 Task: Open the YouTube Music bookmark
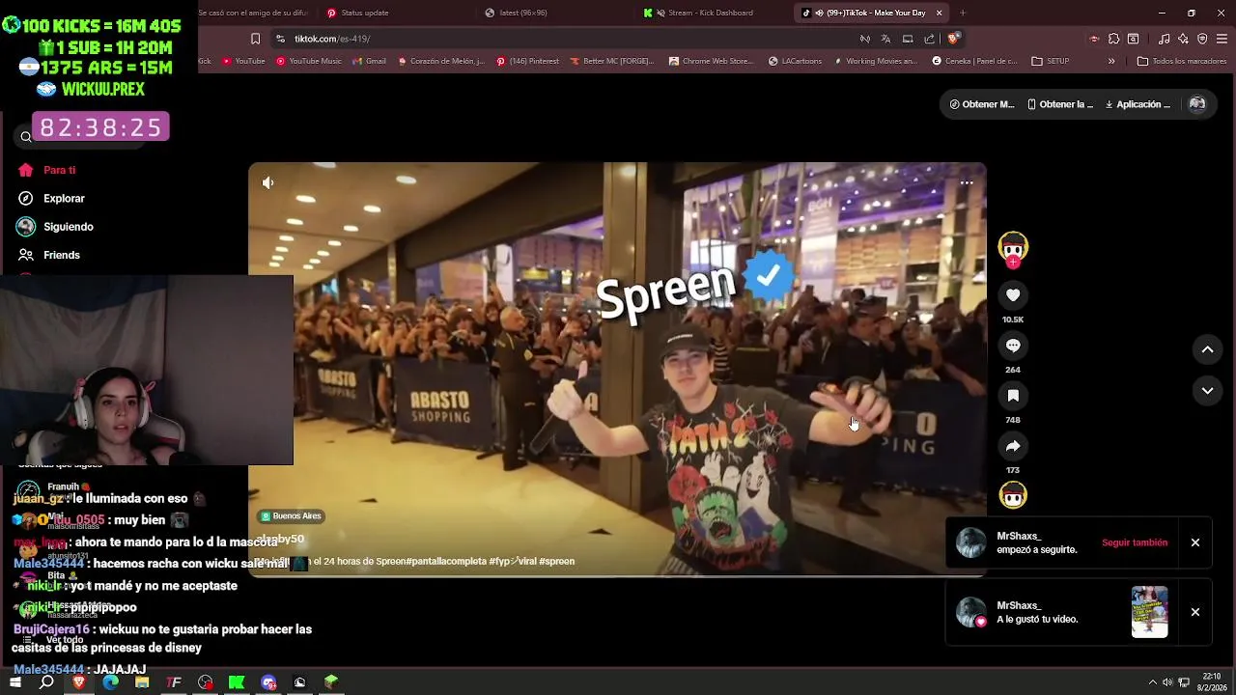coord(309,61)
